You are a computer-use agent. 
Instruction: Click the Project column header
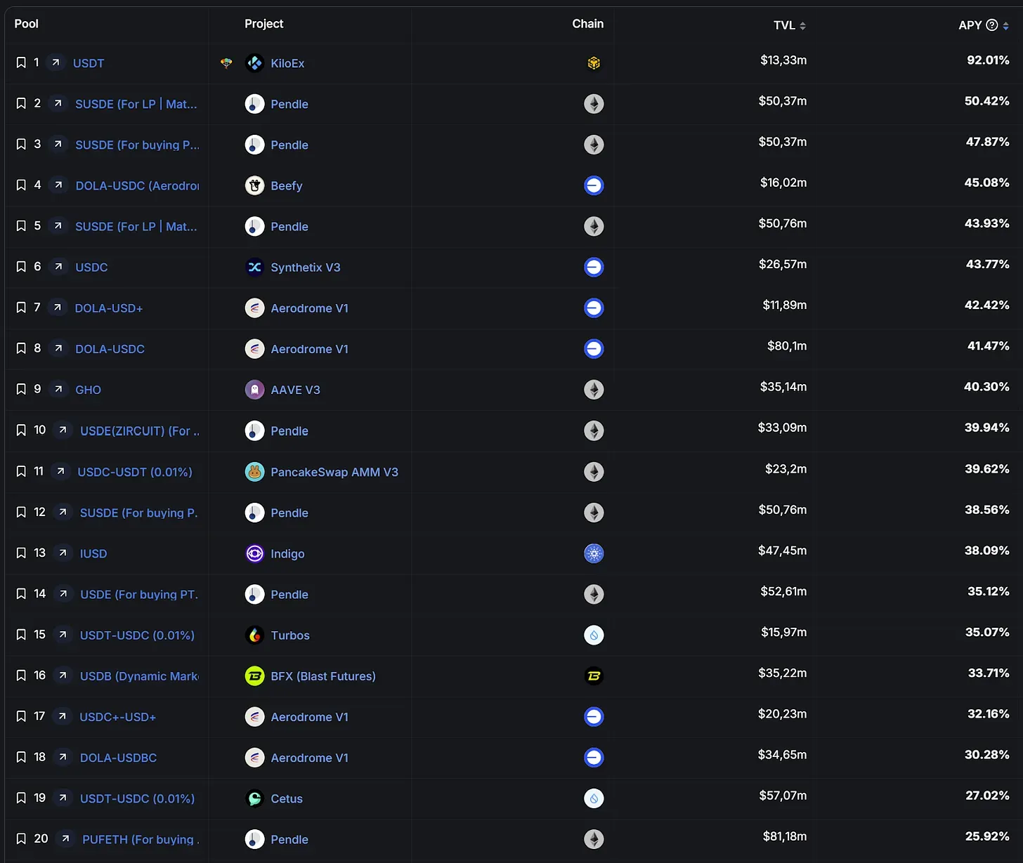pos(263,24)
